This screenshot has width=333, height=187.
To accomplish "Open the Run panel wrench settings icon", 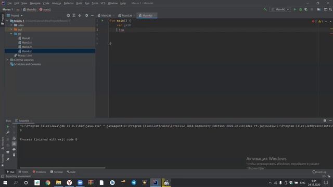I will pyautogui.click(x=8, y=132).
